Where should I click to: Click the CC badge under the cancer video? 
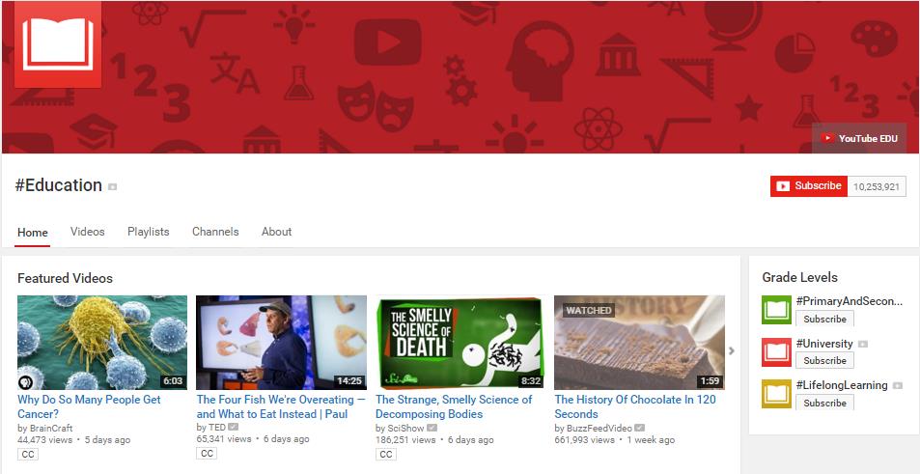[28, 454]
